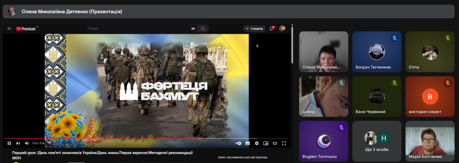Open the video settings gear
Image resolution: width=459 pixels, height=163 pixels.
pos(257,143)
